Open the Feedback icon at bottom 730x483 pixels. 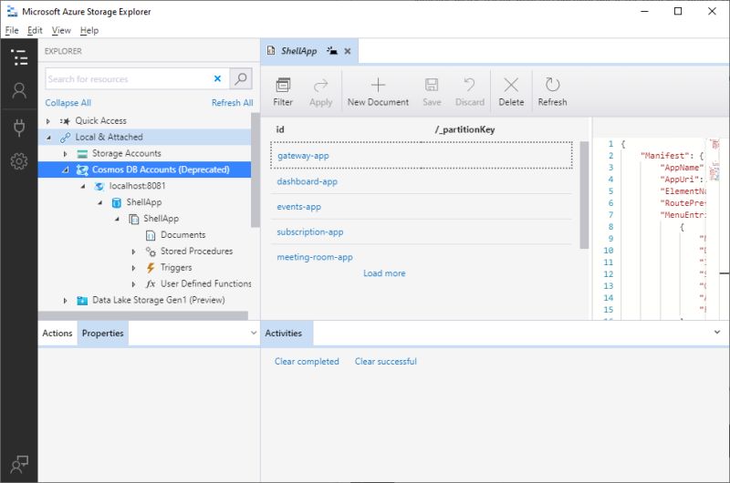(x=19, y=464)
